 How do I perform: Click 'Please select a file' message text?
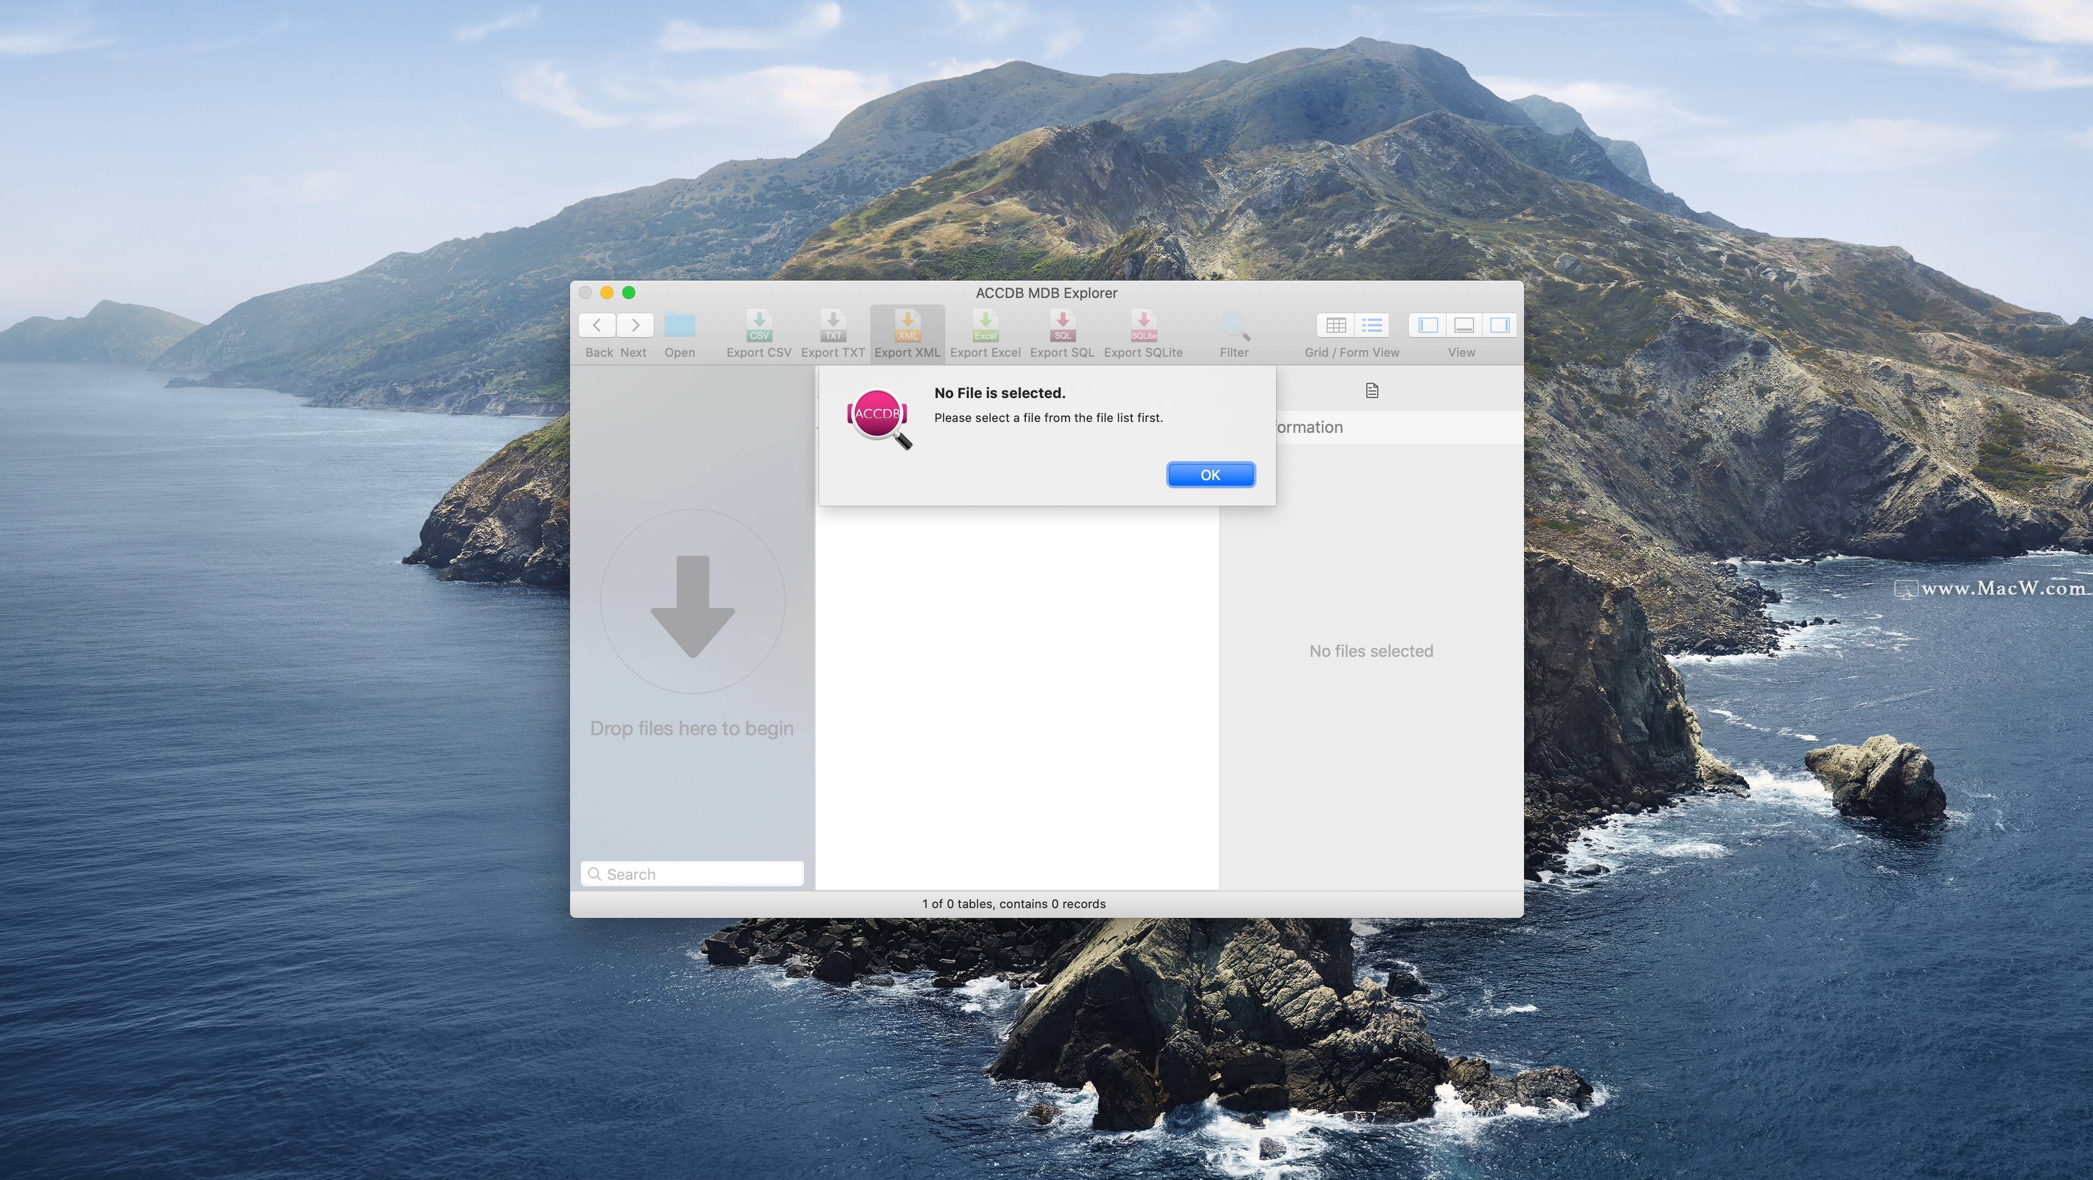coord(1049,418)
